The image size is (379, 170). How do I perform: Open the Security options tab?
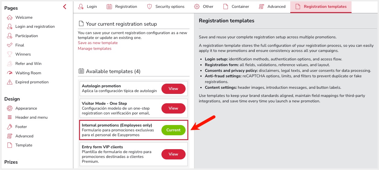166,7
